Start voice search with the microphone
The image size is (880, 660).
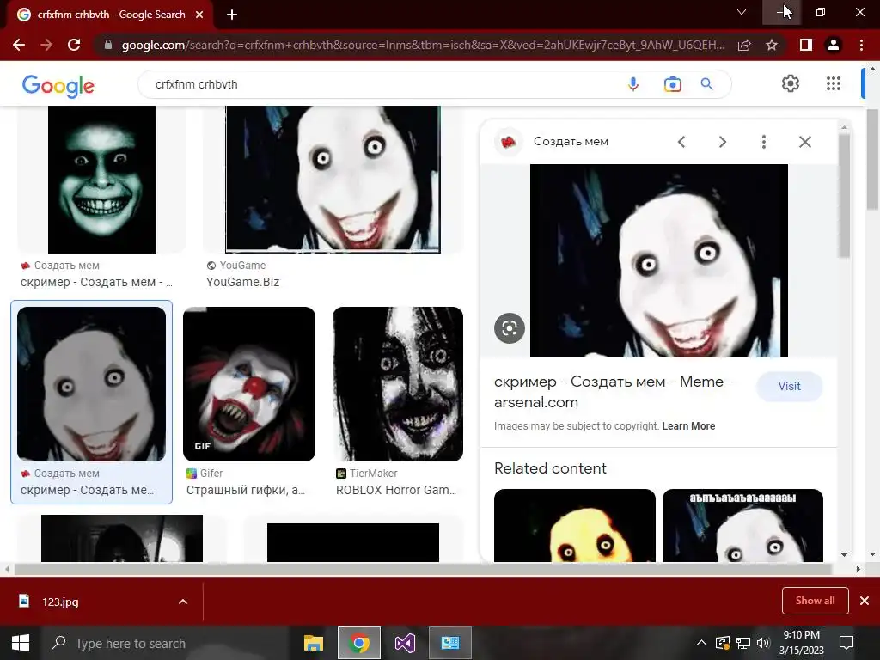coord(633,84)
